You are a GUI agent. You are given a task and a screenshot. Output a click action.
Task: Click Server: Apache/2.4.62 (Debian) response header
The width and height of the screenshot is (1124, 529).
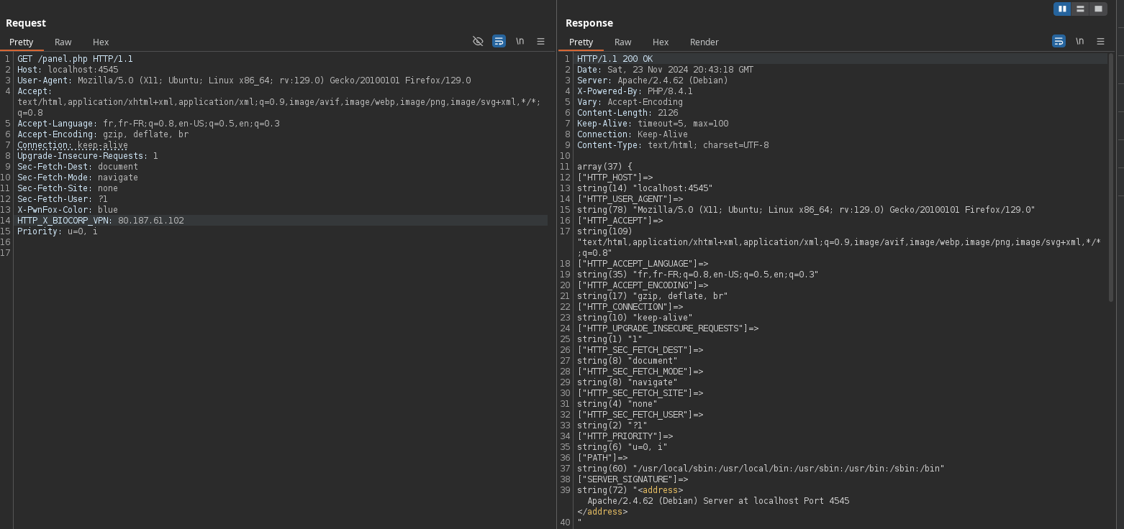coord(653,80)
